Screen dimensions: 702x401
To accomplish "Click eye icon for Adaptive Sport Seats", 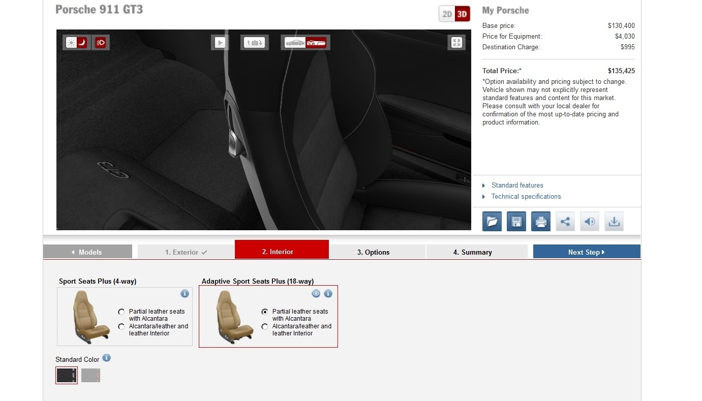I will [x=316, y=293].
